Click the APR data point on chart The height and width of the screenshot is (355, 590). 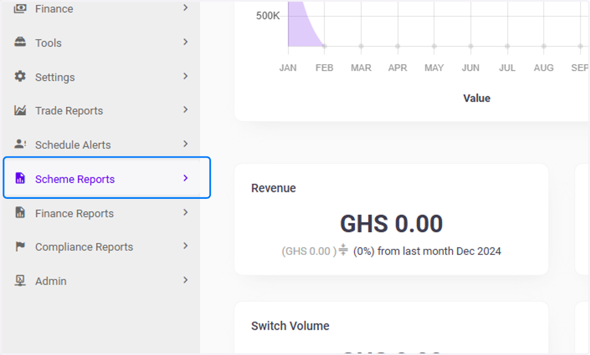397,46
